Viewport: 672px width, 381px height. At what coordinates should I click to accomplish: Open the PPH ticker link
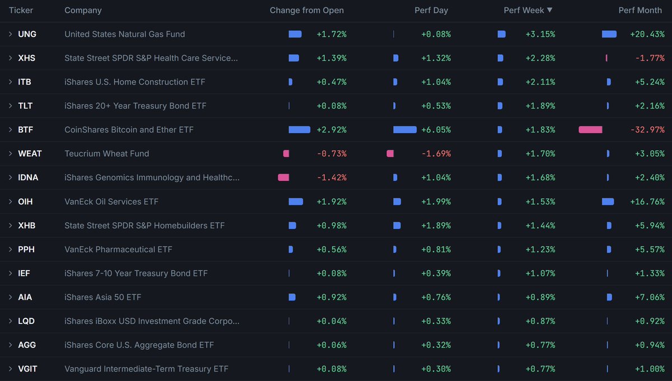pyautogui.click(x=26, y=250)
